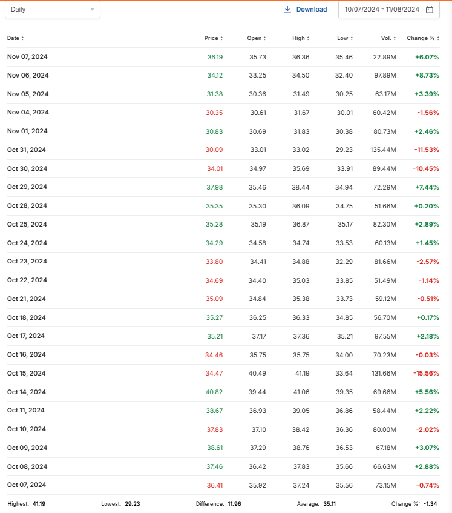Screen dimensions: 452x513
Task: Open the calendar icon in date range
Action: [x=430, y=10]
